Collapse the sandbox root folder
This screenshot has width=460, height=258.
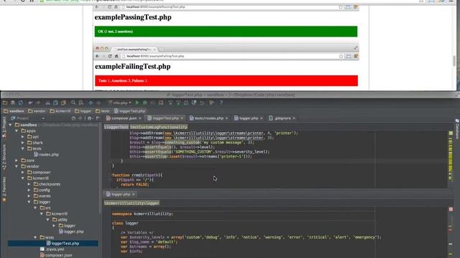click(11, 125)
